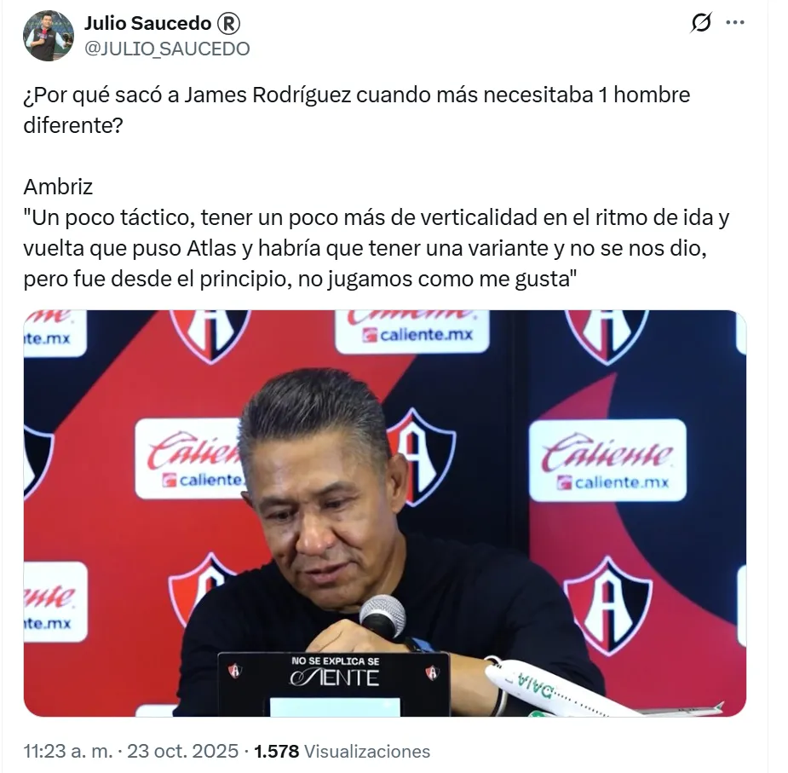Click the quoted text starting with 'Un poco táctico'

(376, 249)
